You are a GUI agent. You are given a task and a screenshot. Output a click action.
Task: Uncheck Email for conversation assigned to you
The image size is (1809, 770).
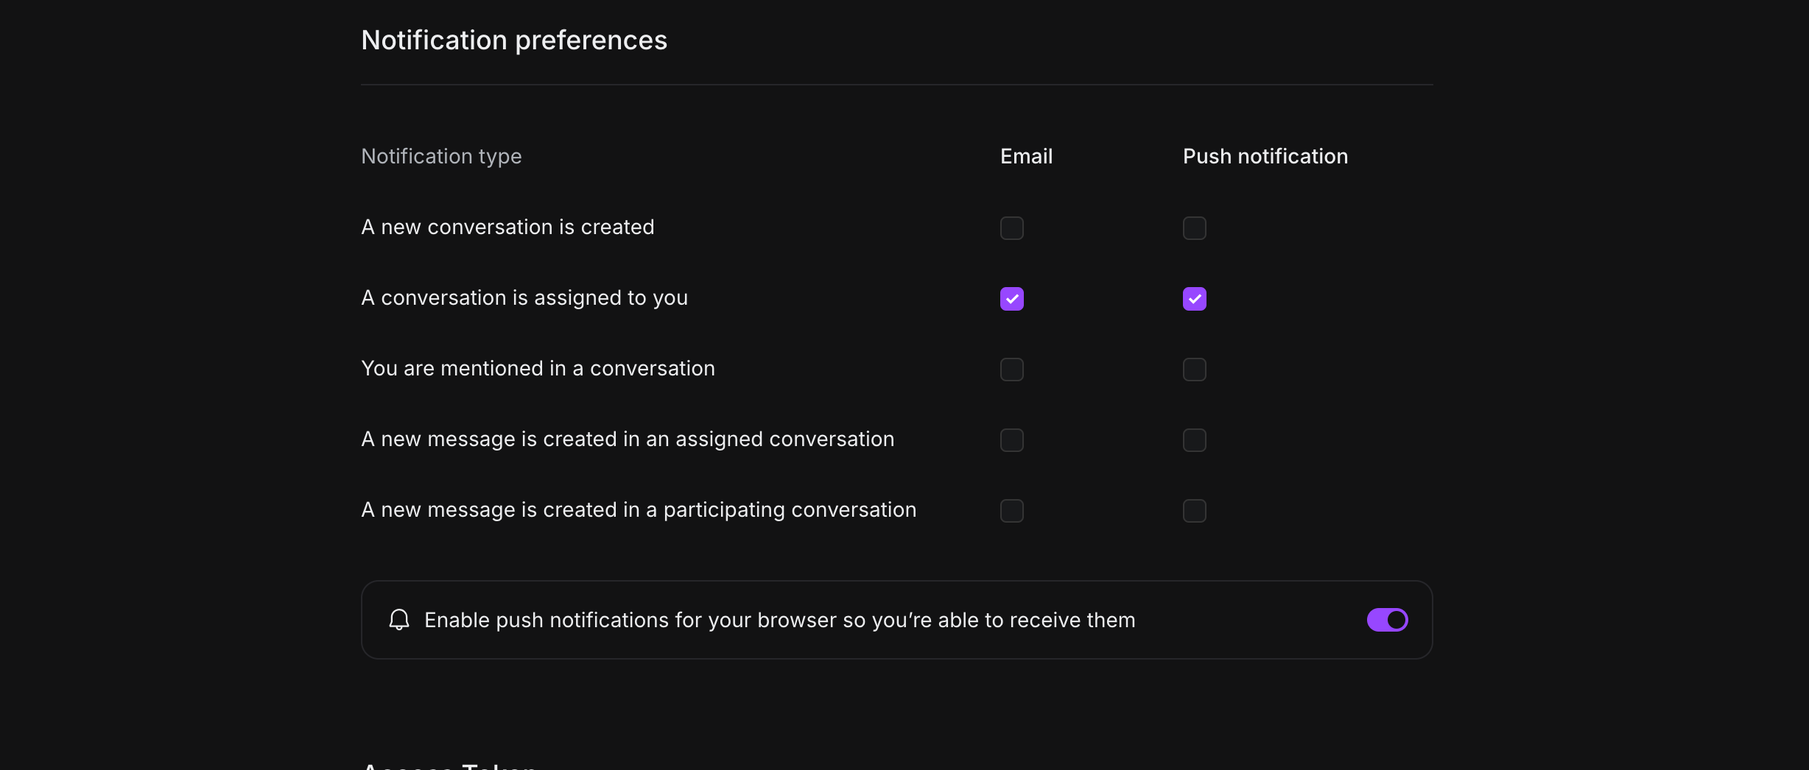(1011, 299)
